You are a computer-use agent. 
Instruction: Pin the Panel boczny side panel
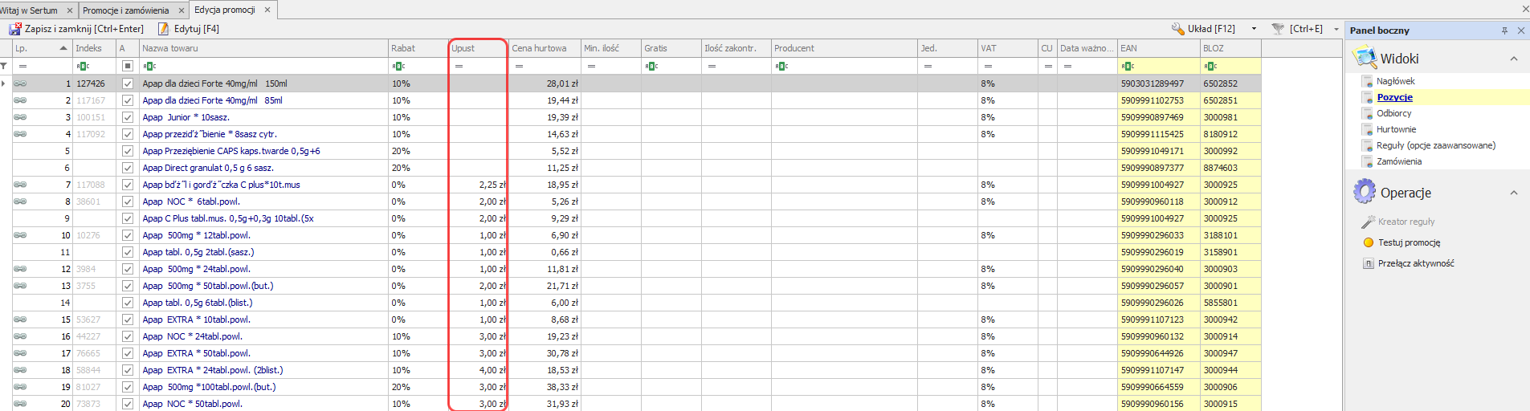click(x=1504, y=31)
